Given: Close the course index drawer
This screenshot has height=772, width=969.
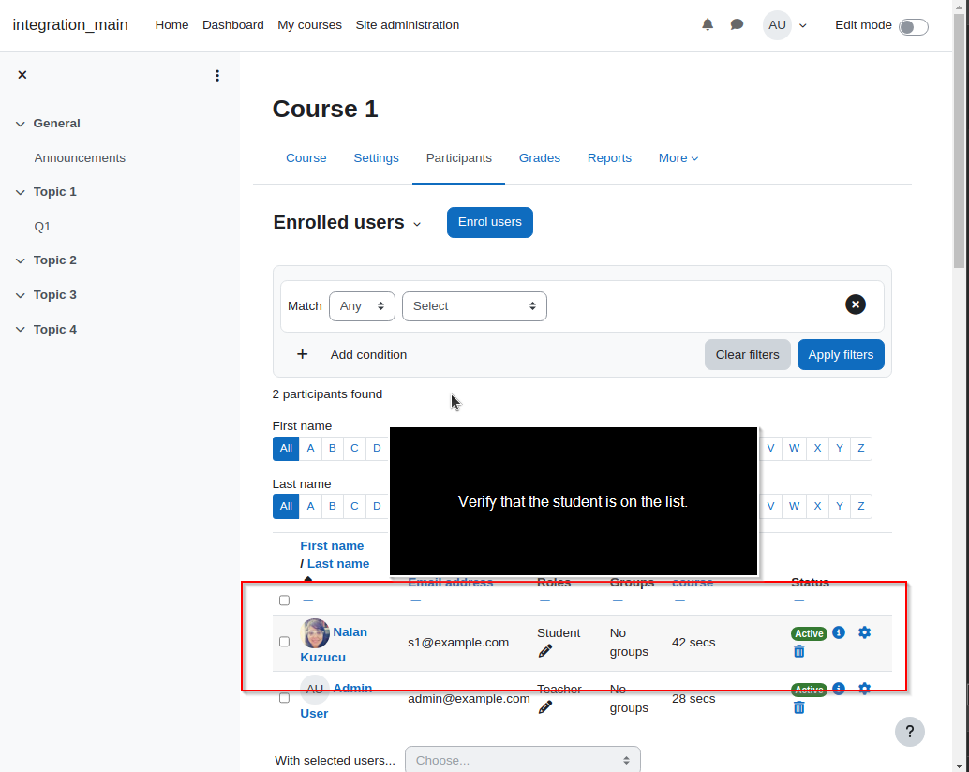Looking at the screenshot, I should coord(22,75).
